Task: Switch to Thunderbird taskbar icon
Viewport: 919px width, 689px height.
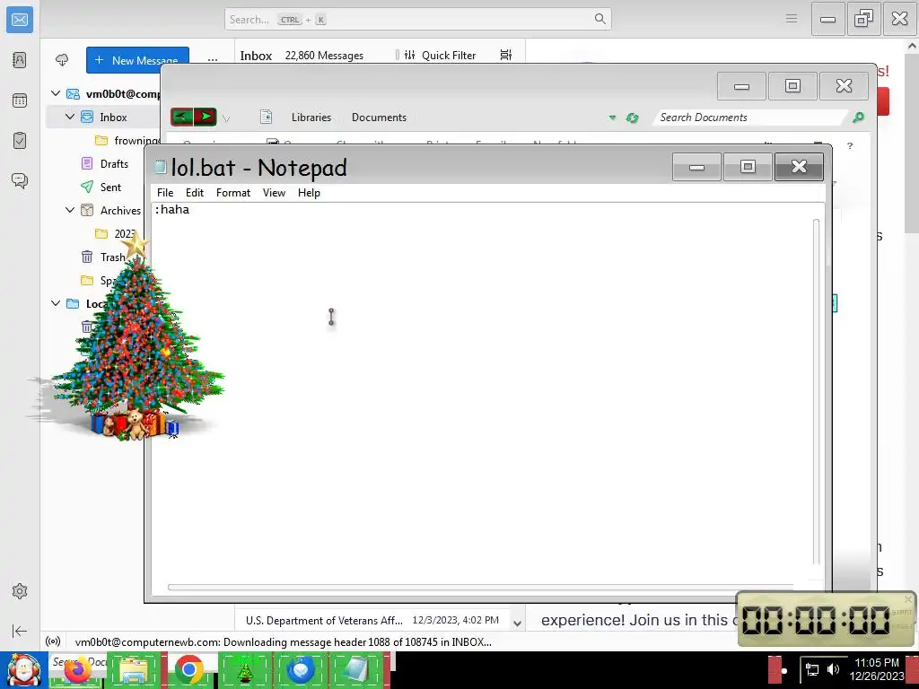Action: [x=300, y=671]
